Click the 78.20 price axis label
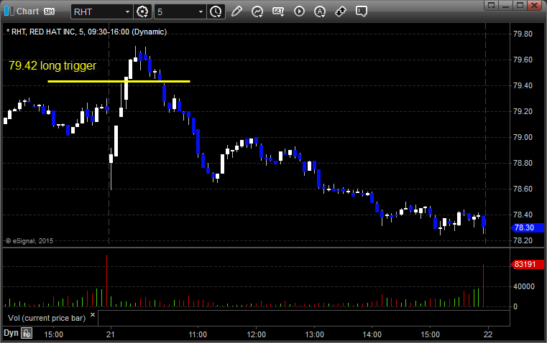Viewport: 547px width, 343px height. pos(523,240)
